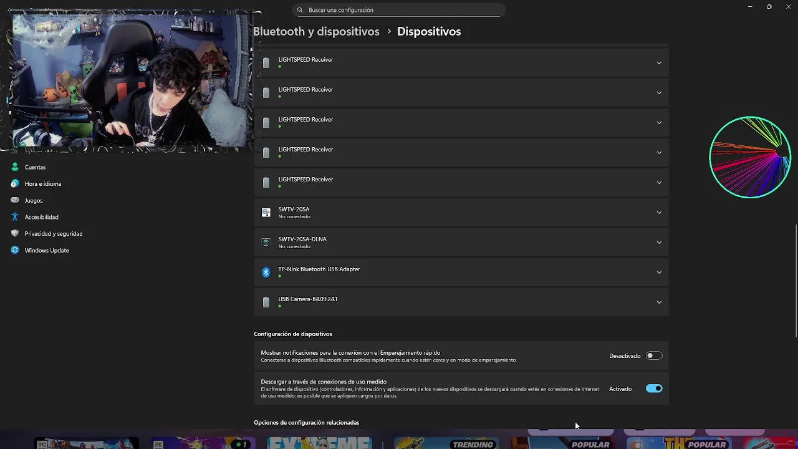
Task: Click 'Opciones de configuración relacionadas' heading
Action: click(307, 423)
